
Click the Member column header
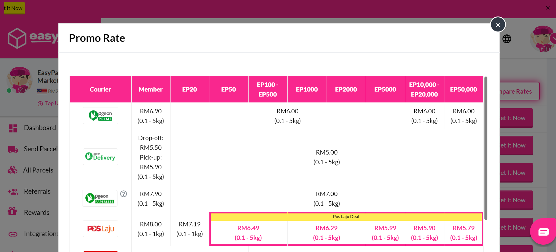coord(150,89)
